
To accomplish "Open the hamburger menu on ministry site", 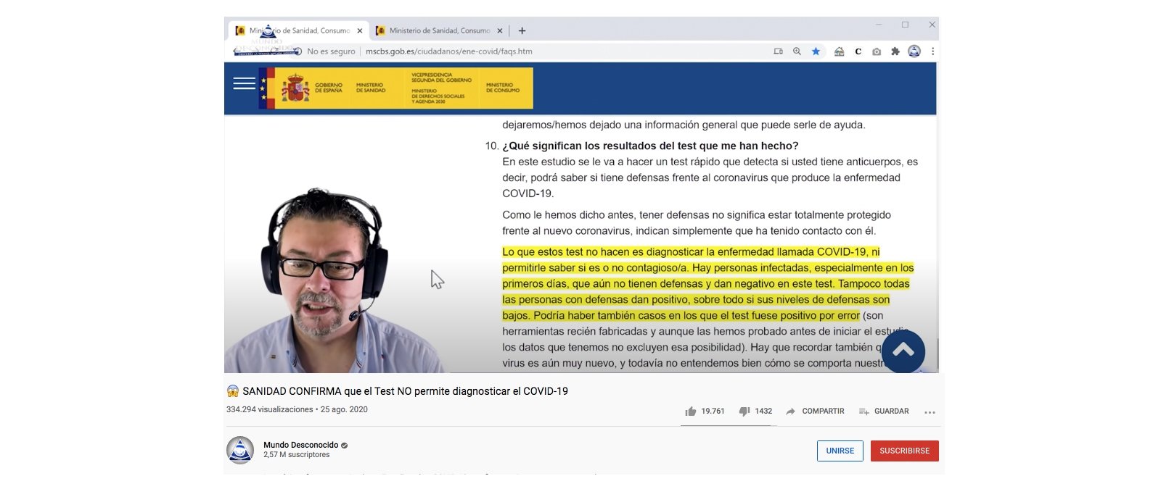I will click(x=244, y=84).
